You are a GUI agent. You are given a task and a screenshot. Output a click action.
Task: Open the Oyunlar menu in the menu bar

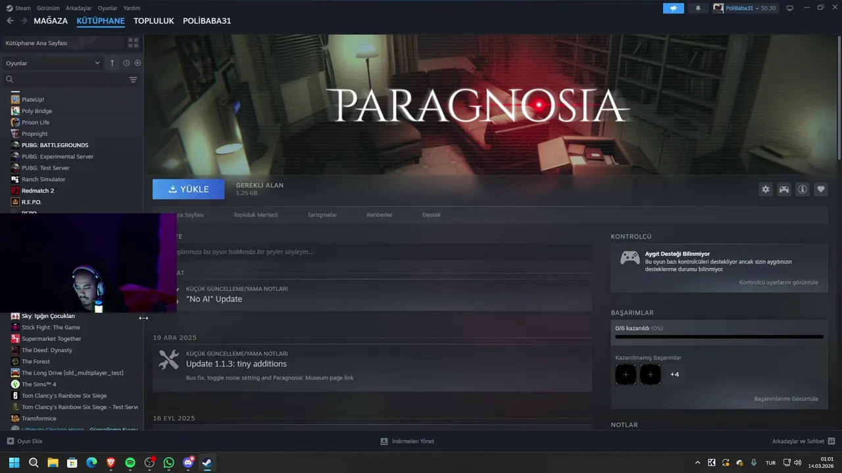point(107,8)
